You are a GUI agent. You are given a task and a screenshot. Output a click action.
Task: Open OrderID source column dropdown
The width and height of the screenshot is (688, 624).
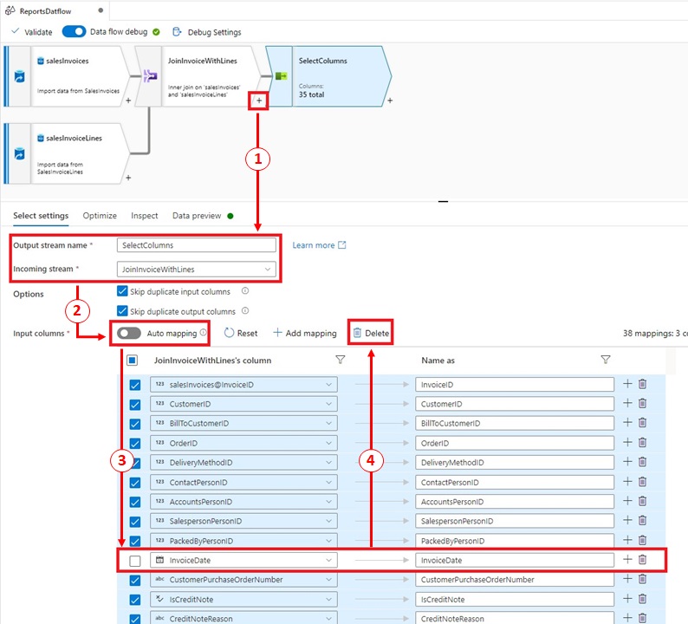point(243,443)
